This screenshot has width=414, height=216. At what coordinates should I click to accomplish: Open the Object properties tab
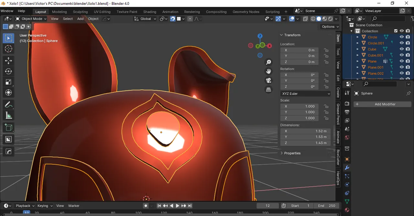[x=347, y=159]
